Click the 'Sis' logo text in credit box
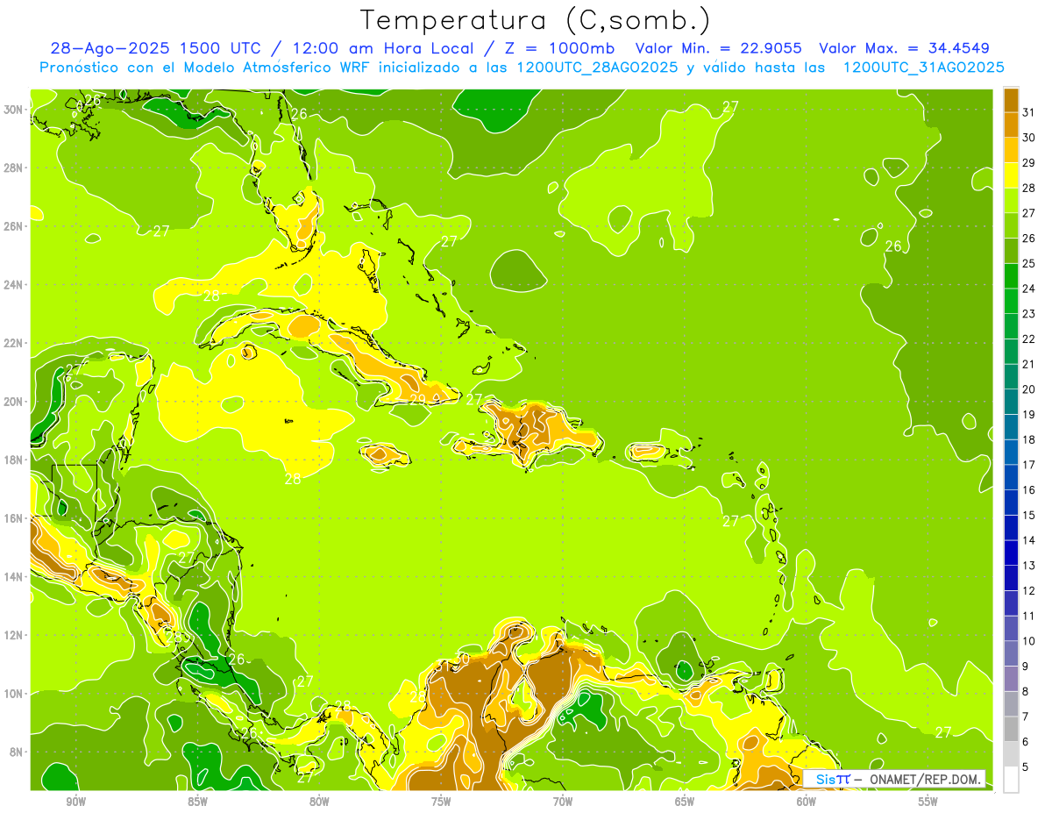The width and height of the screenshot is (1052, 813). coord(825,779)
